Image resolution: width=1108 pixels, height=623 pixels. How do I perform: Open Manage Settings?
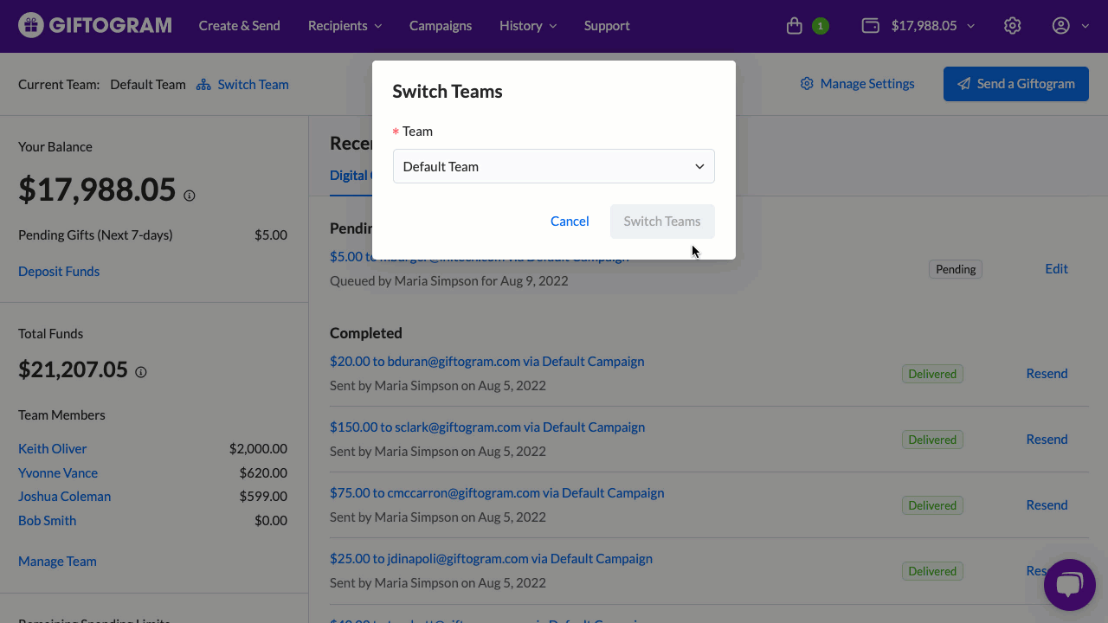pos(857,84)
